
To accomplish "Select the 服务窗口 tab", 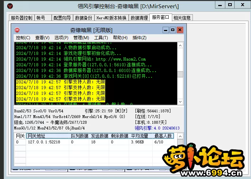I will 160,17.
